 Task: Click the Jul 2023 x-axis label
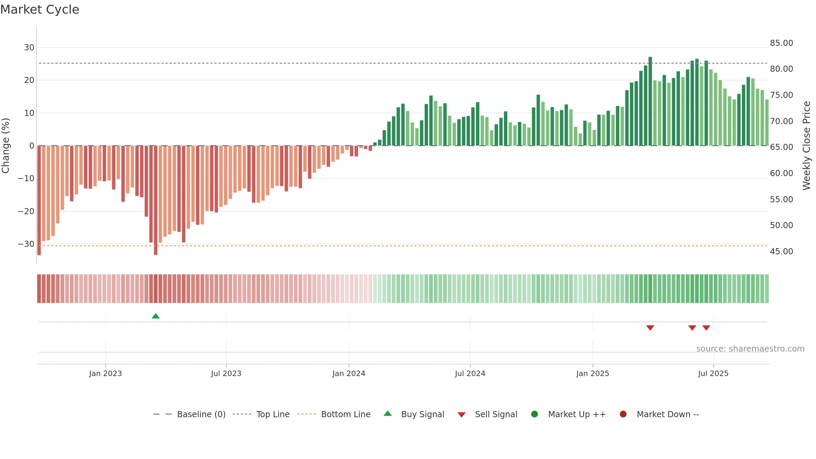click(226, 374)
